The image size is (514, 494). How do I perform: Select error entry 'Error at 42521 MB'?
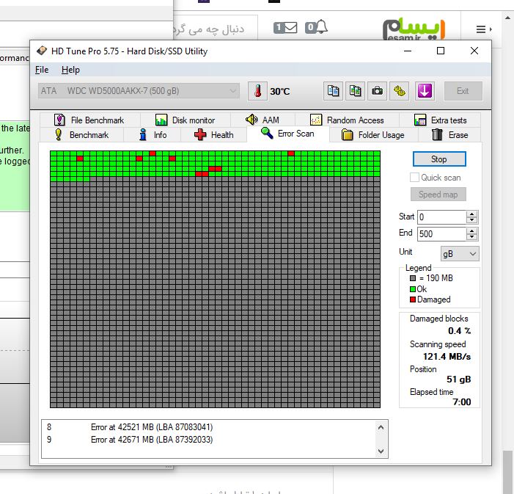pyautogui.click(x=152, y=427)
